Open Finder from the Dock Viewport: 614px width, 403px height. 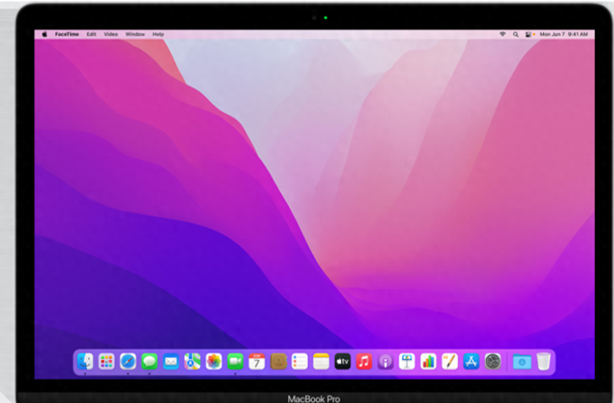[85, 361]
